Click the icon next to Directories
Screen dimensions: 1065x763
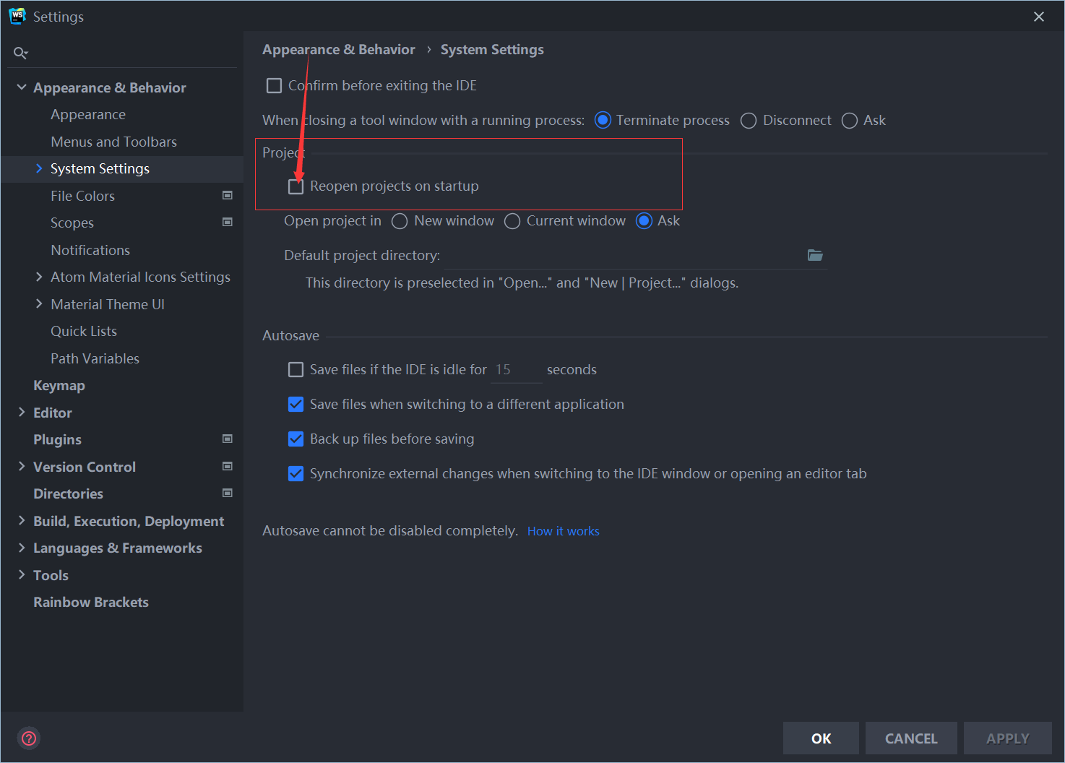point(227,493)
